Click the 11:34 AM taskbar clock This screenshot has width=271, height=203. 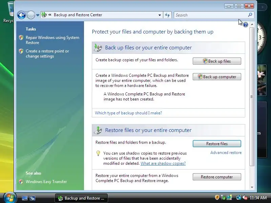click(x=258, y=198)
